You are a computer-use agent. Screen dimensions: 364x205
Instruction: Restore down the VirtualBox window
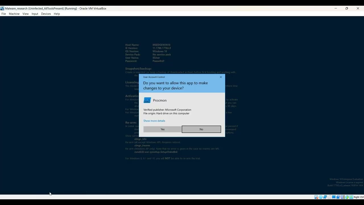coord(347,8)
